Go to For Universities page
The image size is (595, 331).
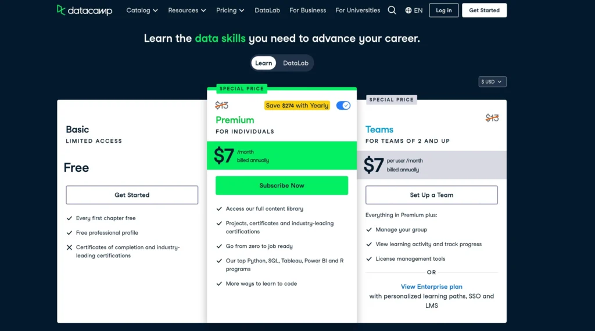pyautogui.click(x=357, y=10)
